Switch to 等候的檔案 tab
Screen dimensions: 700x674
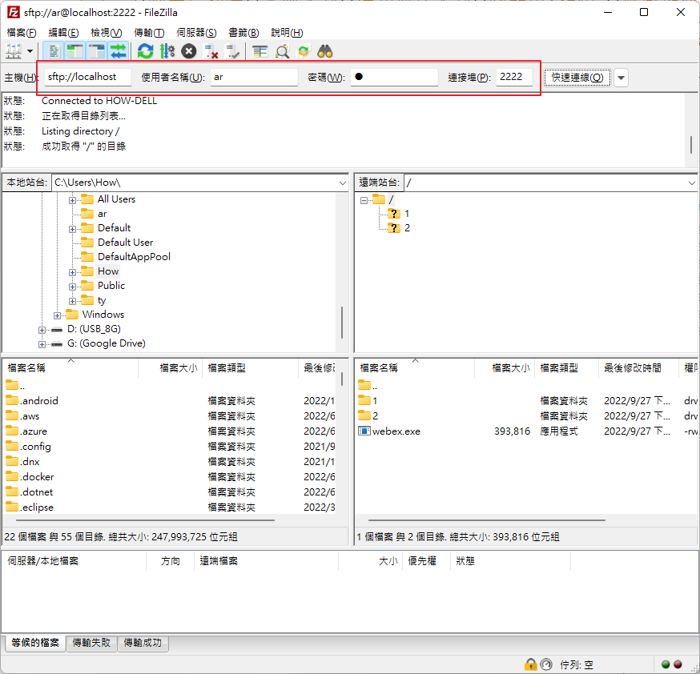click(x=34, y=643)
